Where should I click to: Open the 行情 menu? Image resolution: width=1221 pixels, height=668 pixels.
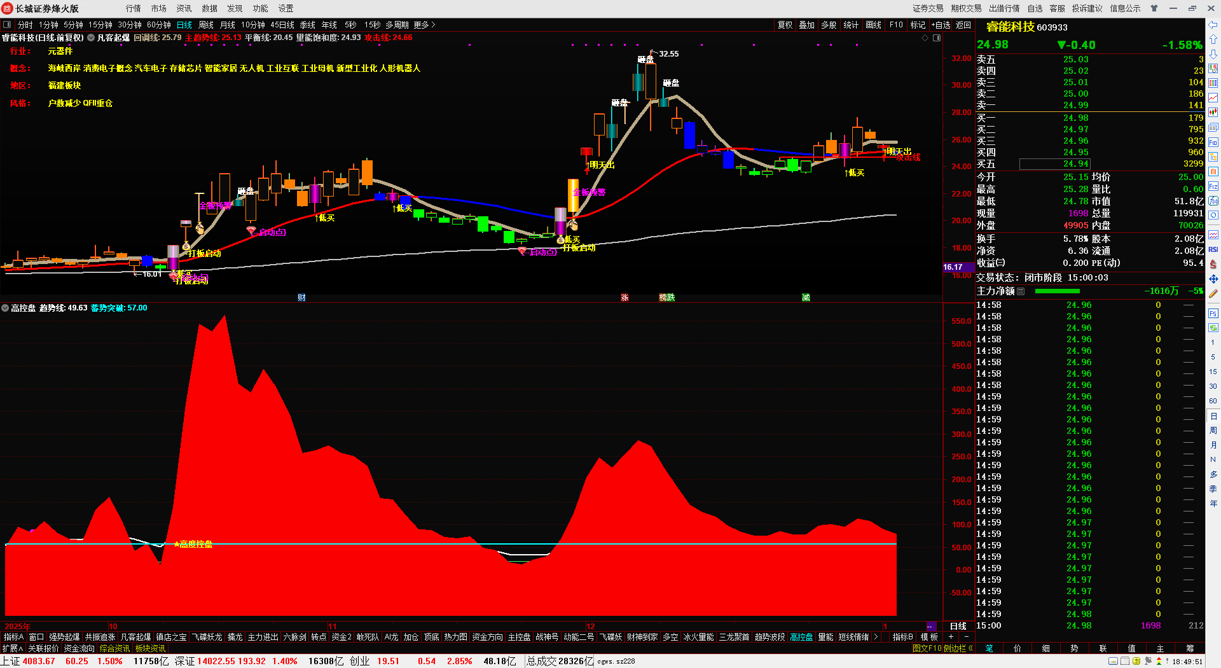coord(134,8)
